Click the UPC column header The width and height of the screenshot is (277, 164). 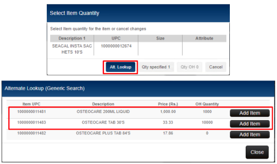[x=116, y=39]
